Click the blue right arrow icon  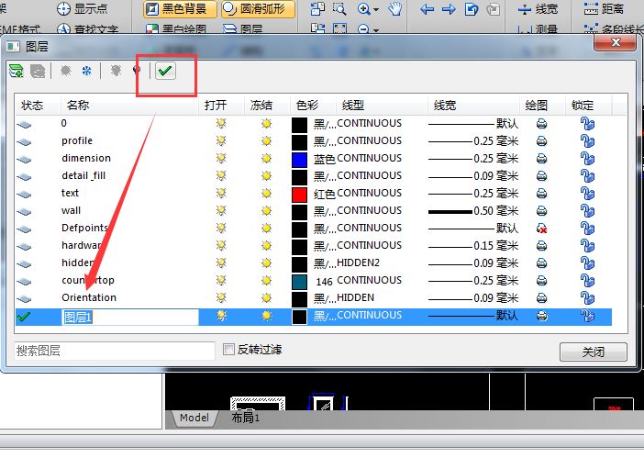pos(449,9)
